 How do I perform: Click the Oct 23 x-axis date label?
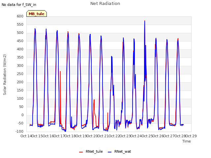click(x=125, y=136)
